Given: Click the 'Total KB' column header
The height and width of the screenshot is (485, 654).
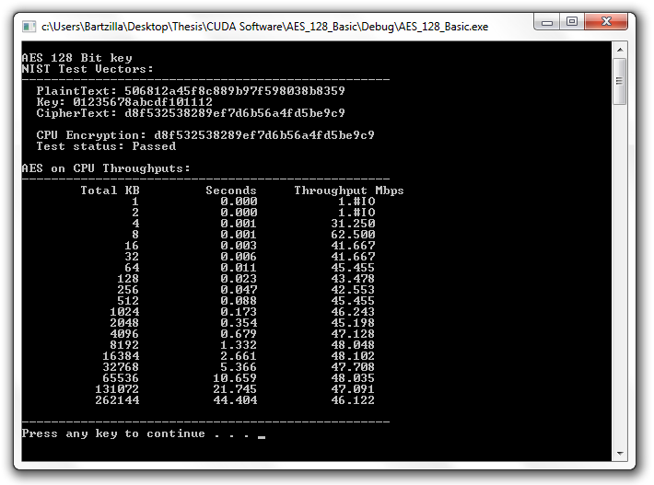Looking at the screenshot, I should pos(110,191).
